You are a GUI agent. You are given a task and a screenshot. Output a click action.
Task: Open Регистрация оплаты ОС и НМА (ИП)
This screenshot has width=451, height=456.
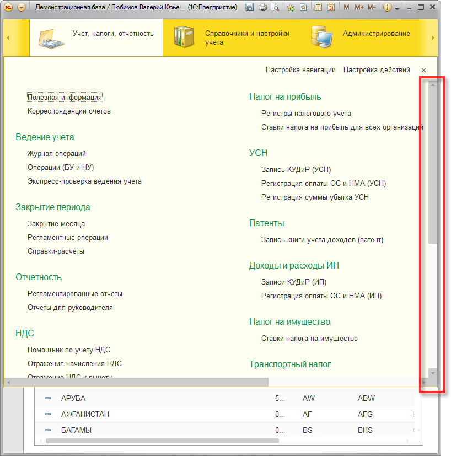click(x=321, y=296)
